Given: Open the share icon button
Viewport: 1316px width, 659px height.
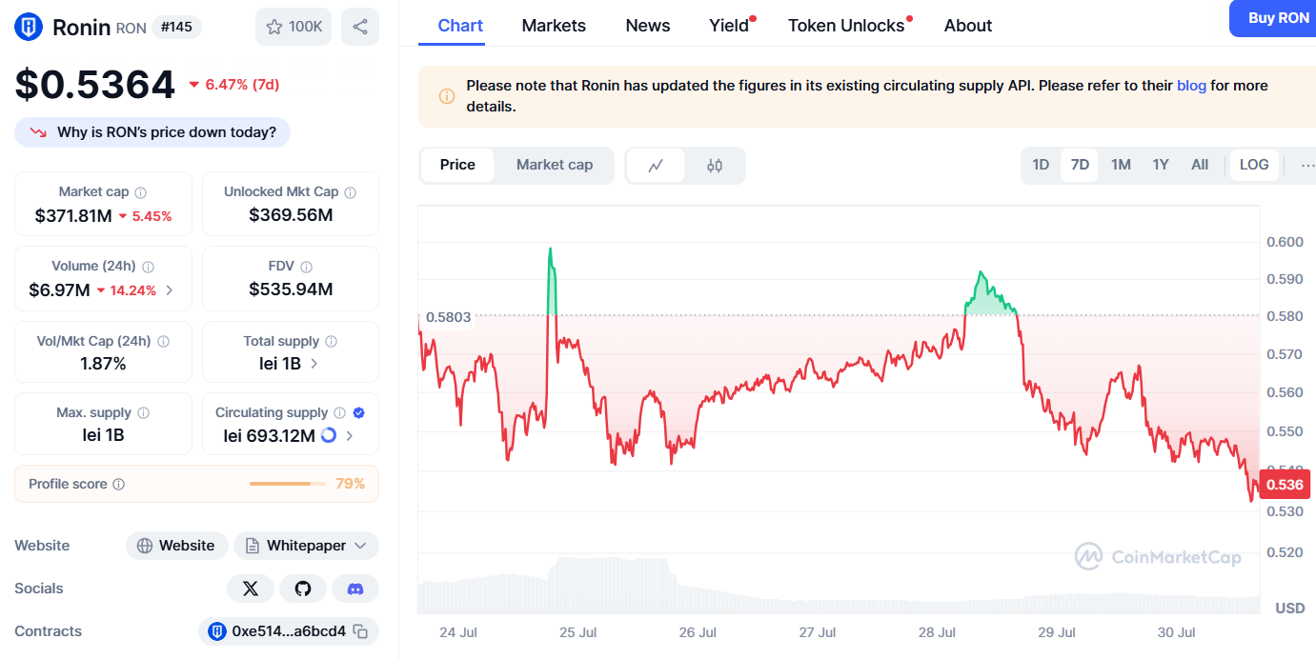Looking at the screenshot, I should pyautogui.click(x=360, y=27).
